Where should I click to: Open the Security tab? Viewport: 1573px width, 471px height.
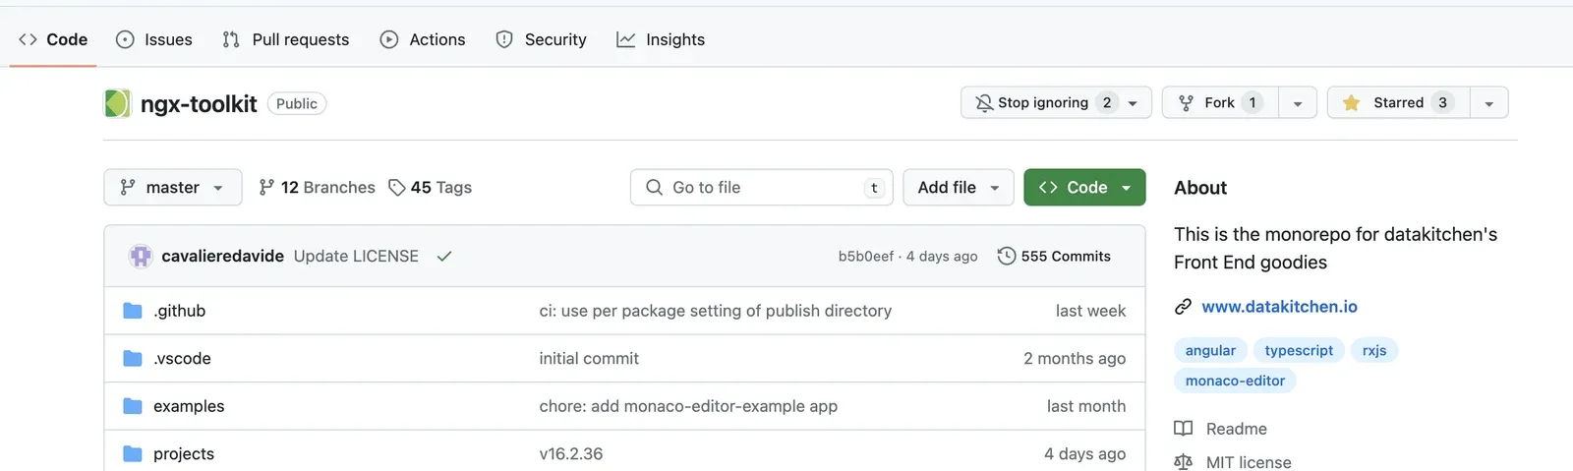[x=541, y=39]
